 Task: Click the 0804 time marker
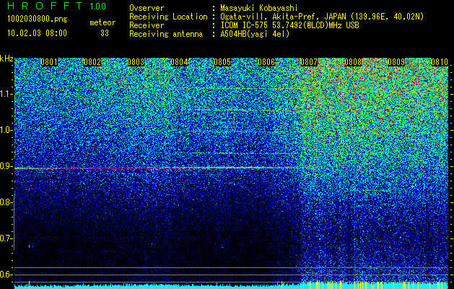(x=179, y=62)
